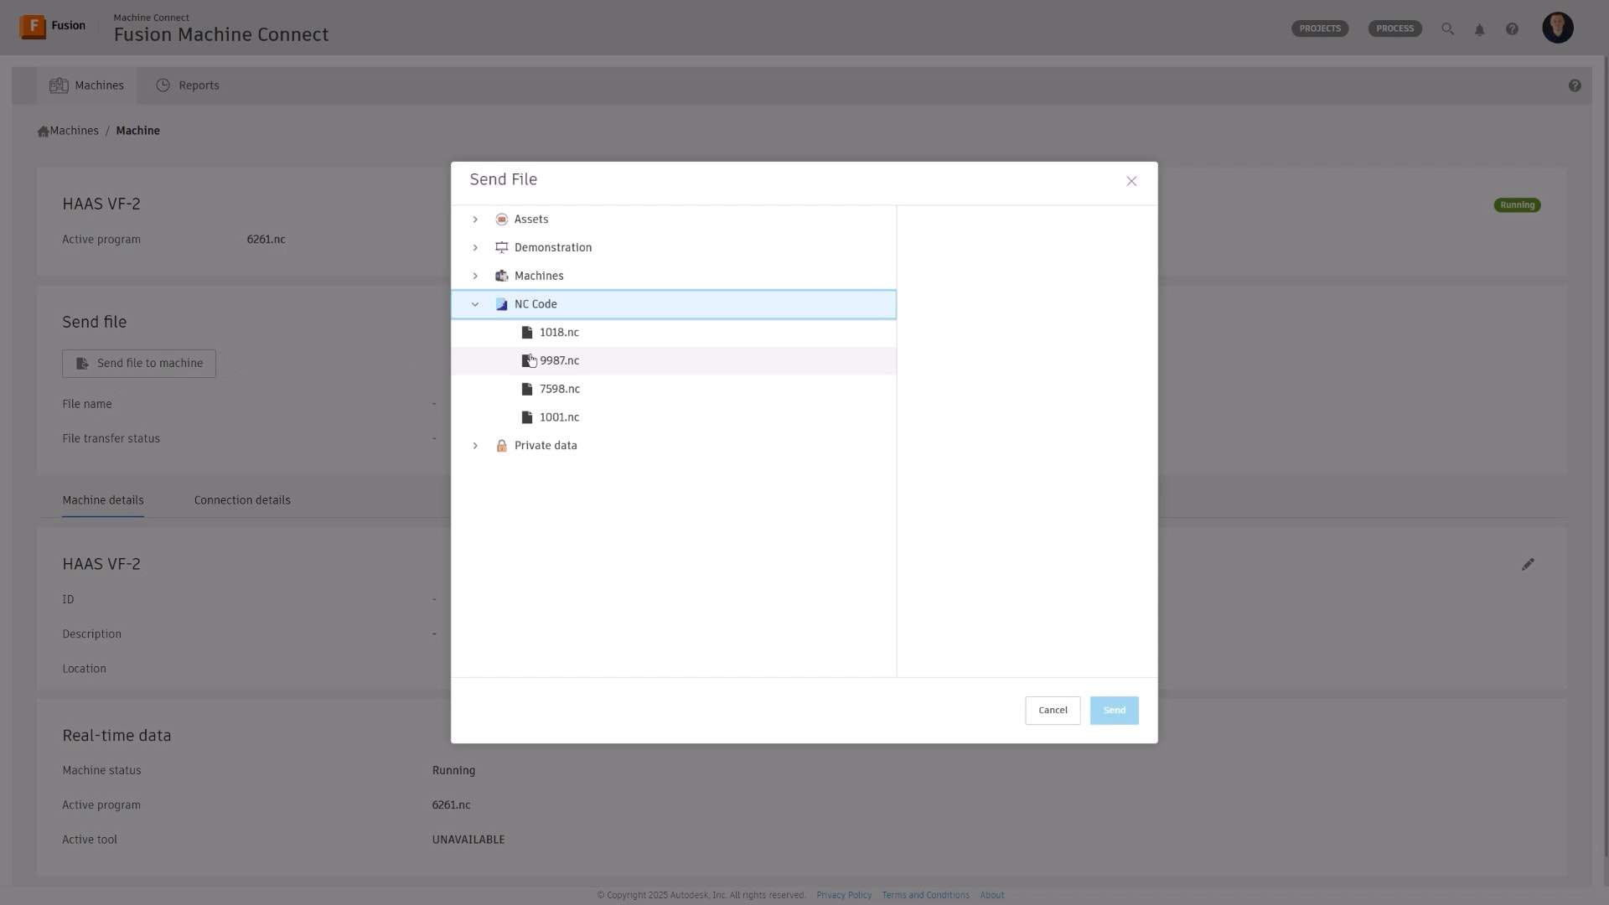Open the user profile avatar
Screen dimensions: 1609x905
[1558, 28]
